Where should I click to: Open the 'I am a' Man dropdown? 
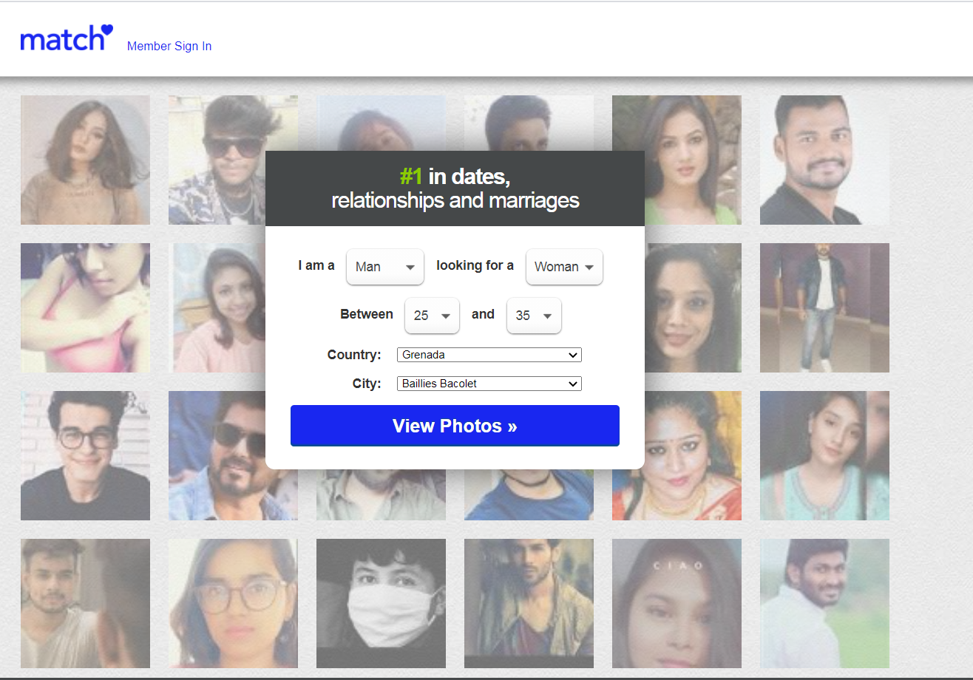[x=385, y=267]
